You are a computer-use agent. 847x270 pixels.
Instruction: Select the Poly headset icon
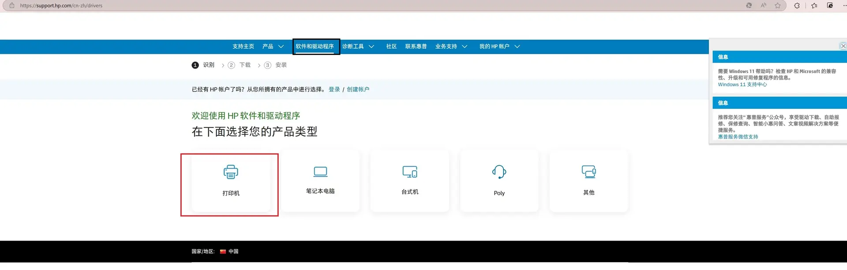coord(499,171)
